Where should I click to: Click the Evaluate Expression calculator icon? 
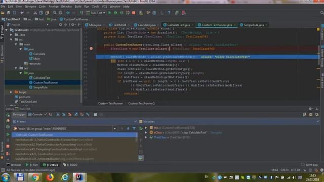coord(95,115)
